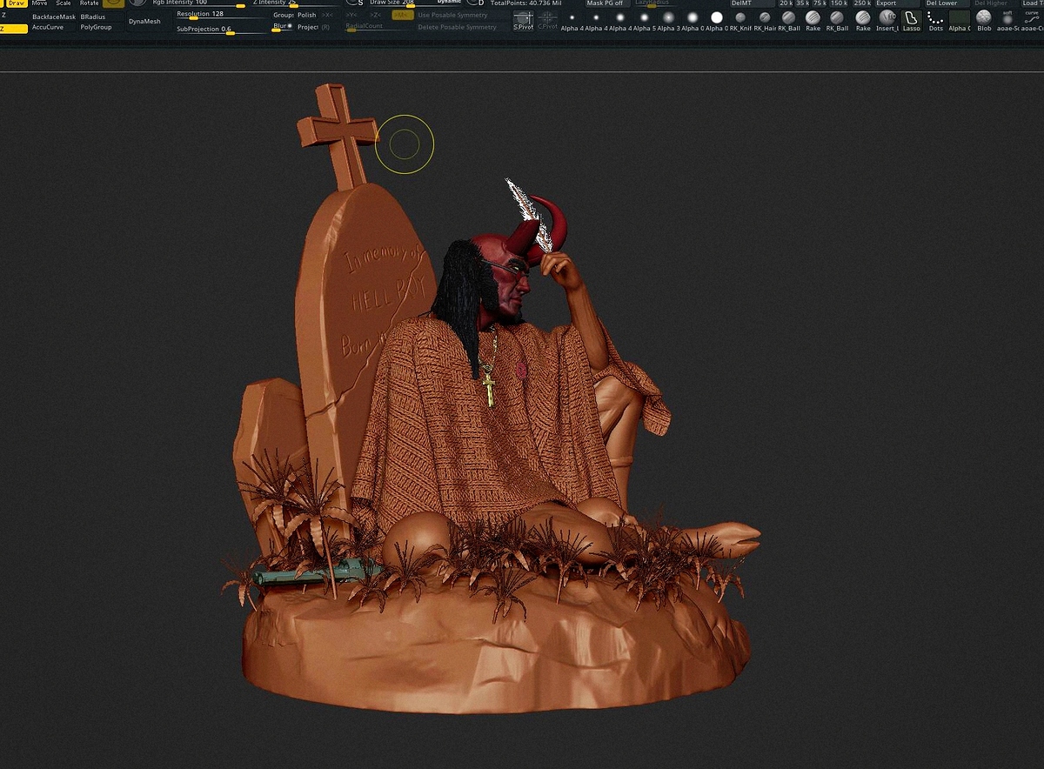Adjust the DynaMesh Resolution slider
1044x769 pixels.
click(x=222, y=15)
